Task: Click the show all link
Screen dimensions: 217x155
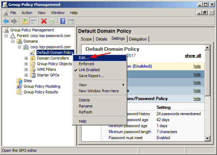Action: [x=193, y=56]
